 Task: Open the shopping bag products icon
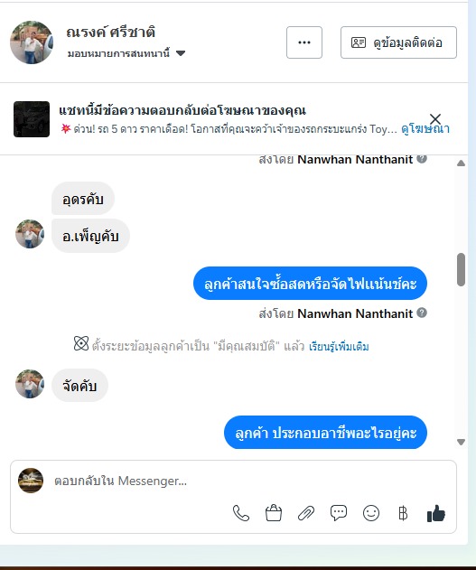coord(274,513)
